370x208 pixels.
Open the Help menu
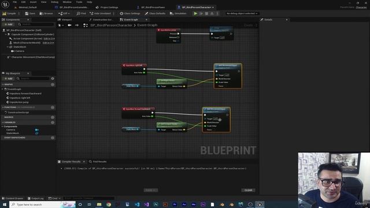click(x=89, y=2)
